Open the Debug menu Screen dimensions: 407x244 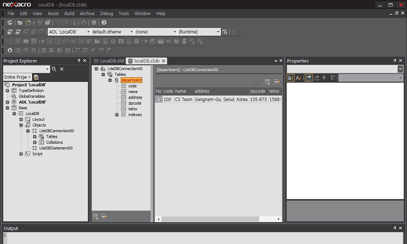[x=107, y=14]
